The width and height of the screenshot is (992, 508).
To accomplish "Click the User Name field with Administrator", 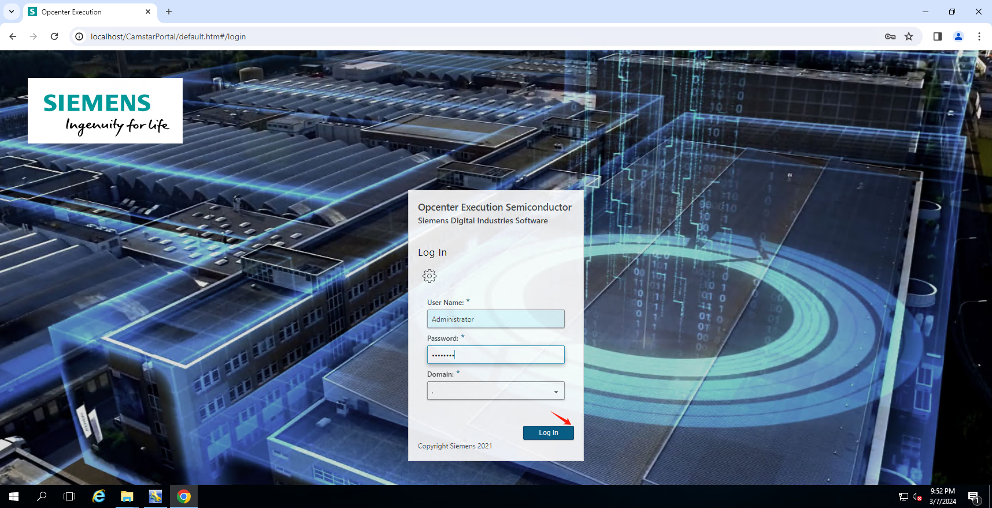I will pos(495,319).
